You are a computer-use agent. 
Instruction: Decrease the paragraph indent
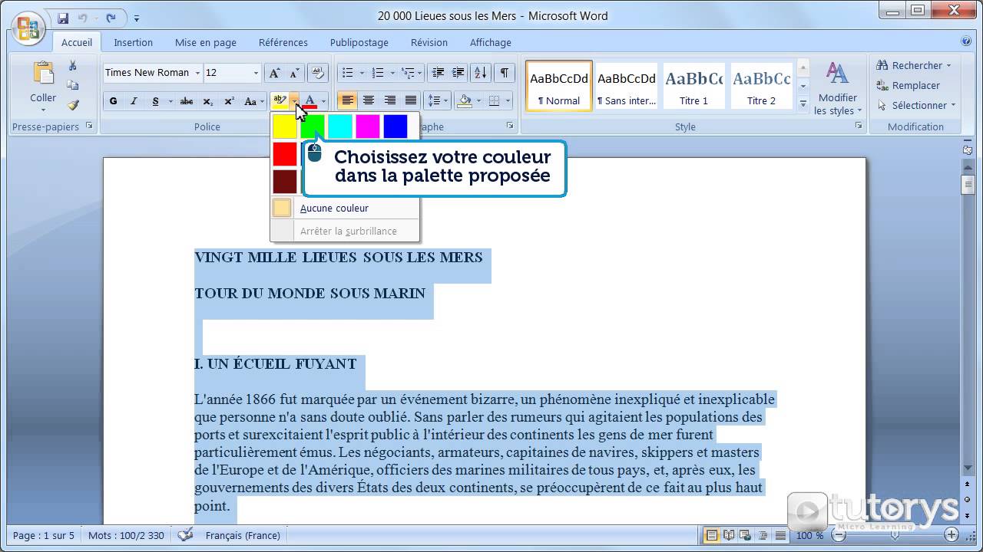point(438,73)
